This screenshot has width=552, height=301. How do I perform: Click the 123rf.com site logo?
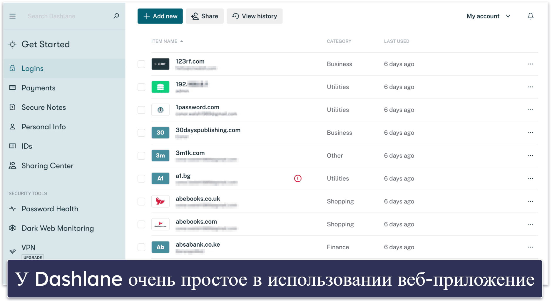(160, 64)
